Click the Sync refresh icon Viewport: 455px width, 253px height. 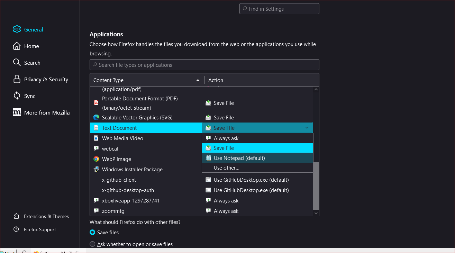tap(17, 96)
